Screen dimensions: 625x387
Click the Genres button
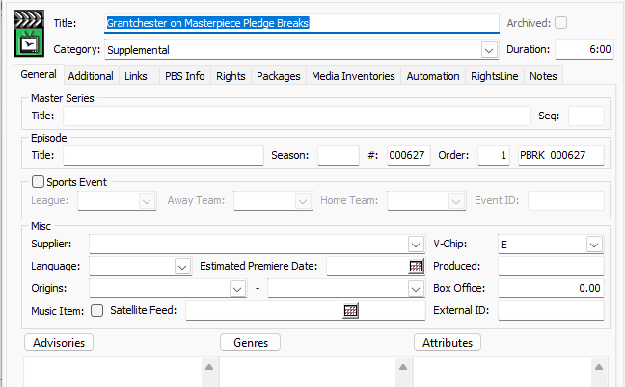(251, 343)
